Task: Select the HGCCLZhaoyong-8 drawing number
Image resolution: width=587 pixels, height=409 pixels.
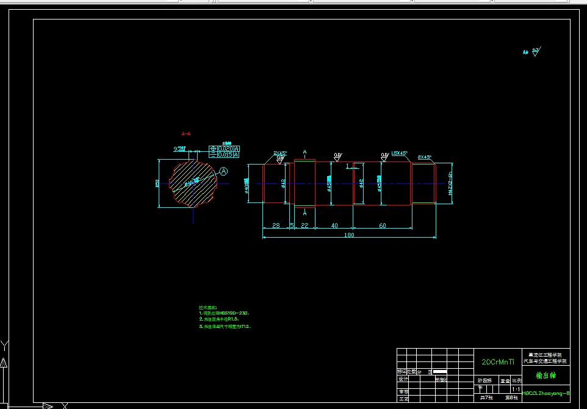Action: pyautogui.click(x=546, y=393)
